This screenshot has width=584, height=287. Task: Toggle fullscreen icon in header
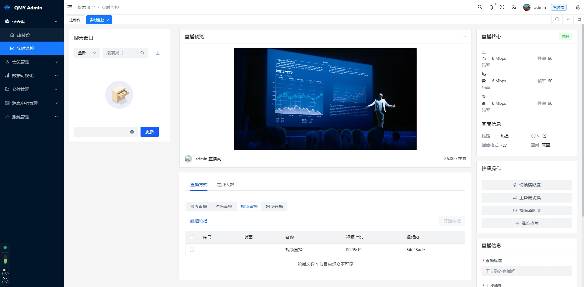point(502,7)
